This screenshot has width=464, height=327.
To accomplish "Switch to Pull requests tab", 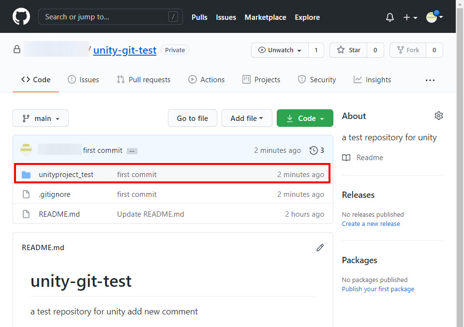I will 144,80.
